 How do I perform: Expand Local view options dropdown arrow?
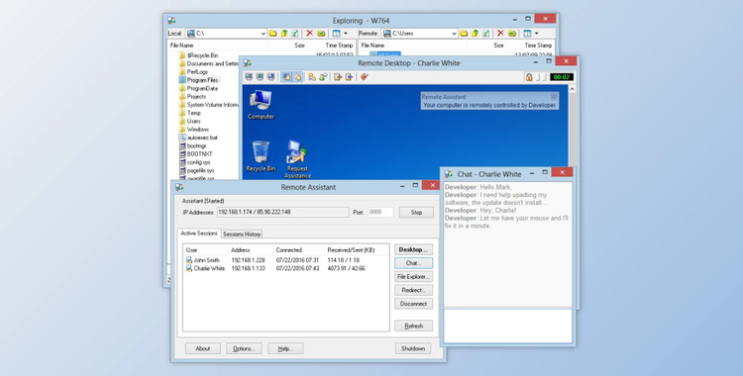346,34
